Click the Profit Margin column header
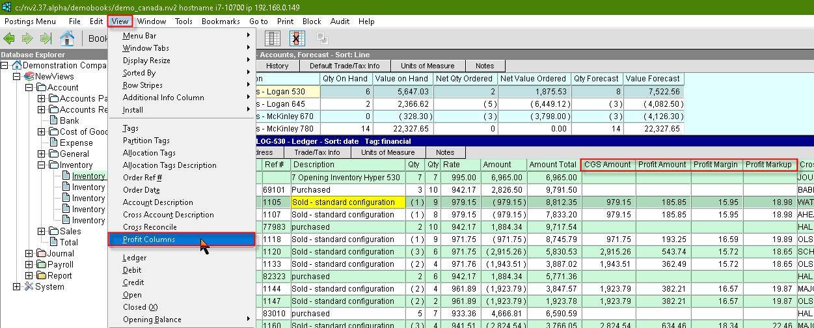The image size is (814, 328). (716, 165)
